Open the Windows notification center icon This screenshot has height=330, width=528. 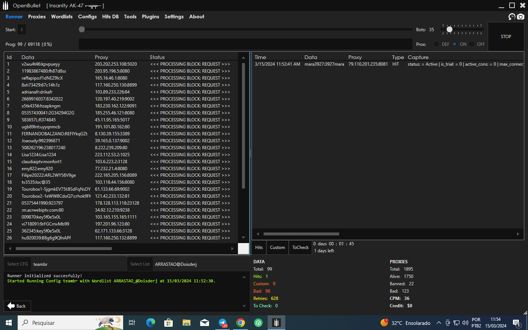pyautogui.click(x=517, y=323)
